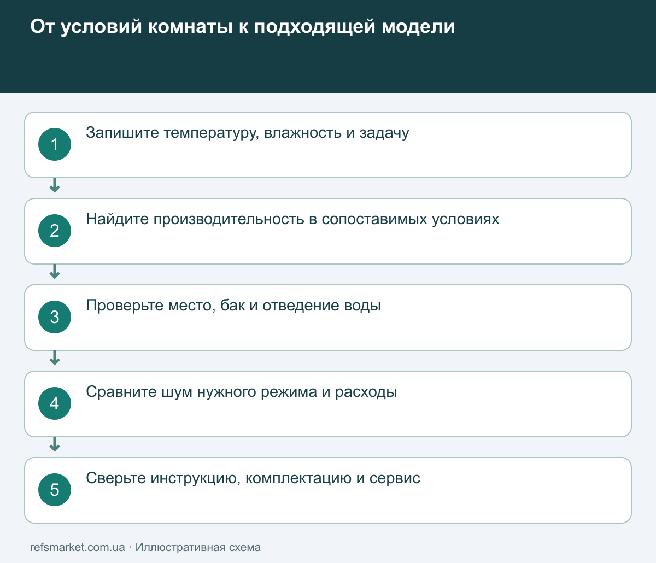Select step text 'Сверьте инструкцию, комплектацию и сервис'

[x=253, y=478]
